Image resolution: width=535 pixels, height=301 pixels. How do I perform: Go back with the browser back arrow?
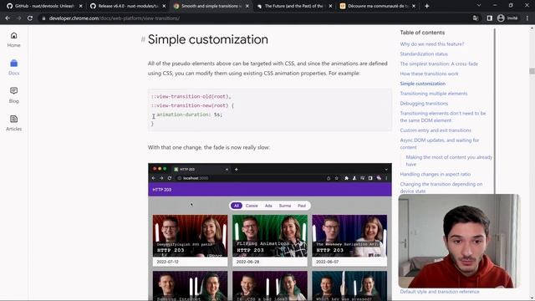pyautogui.click(x=8, y=18)
